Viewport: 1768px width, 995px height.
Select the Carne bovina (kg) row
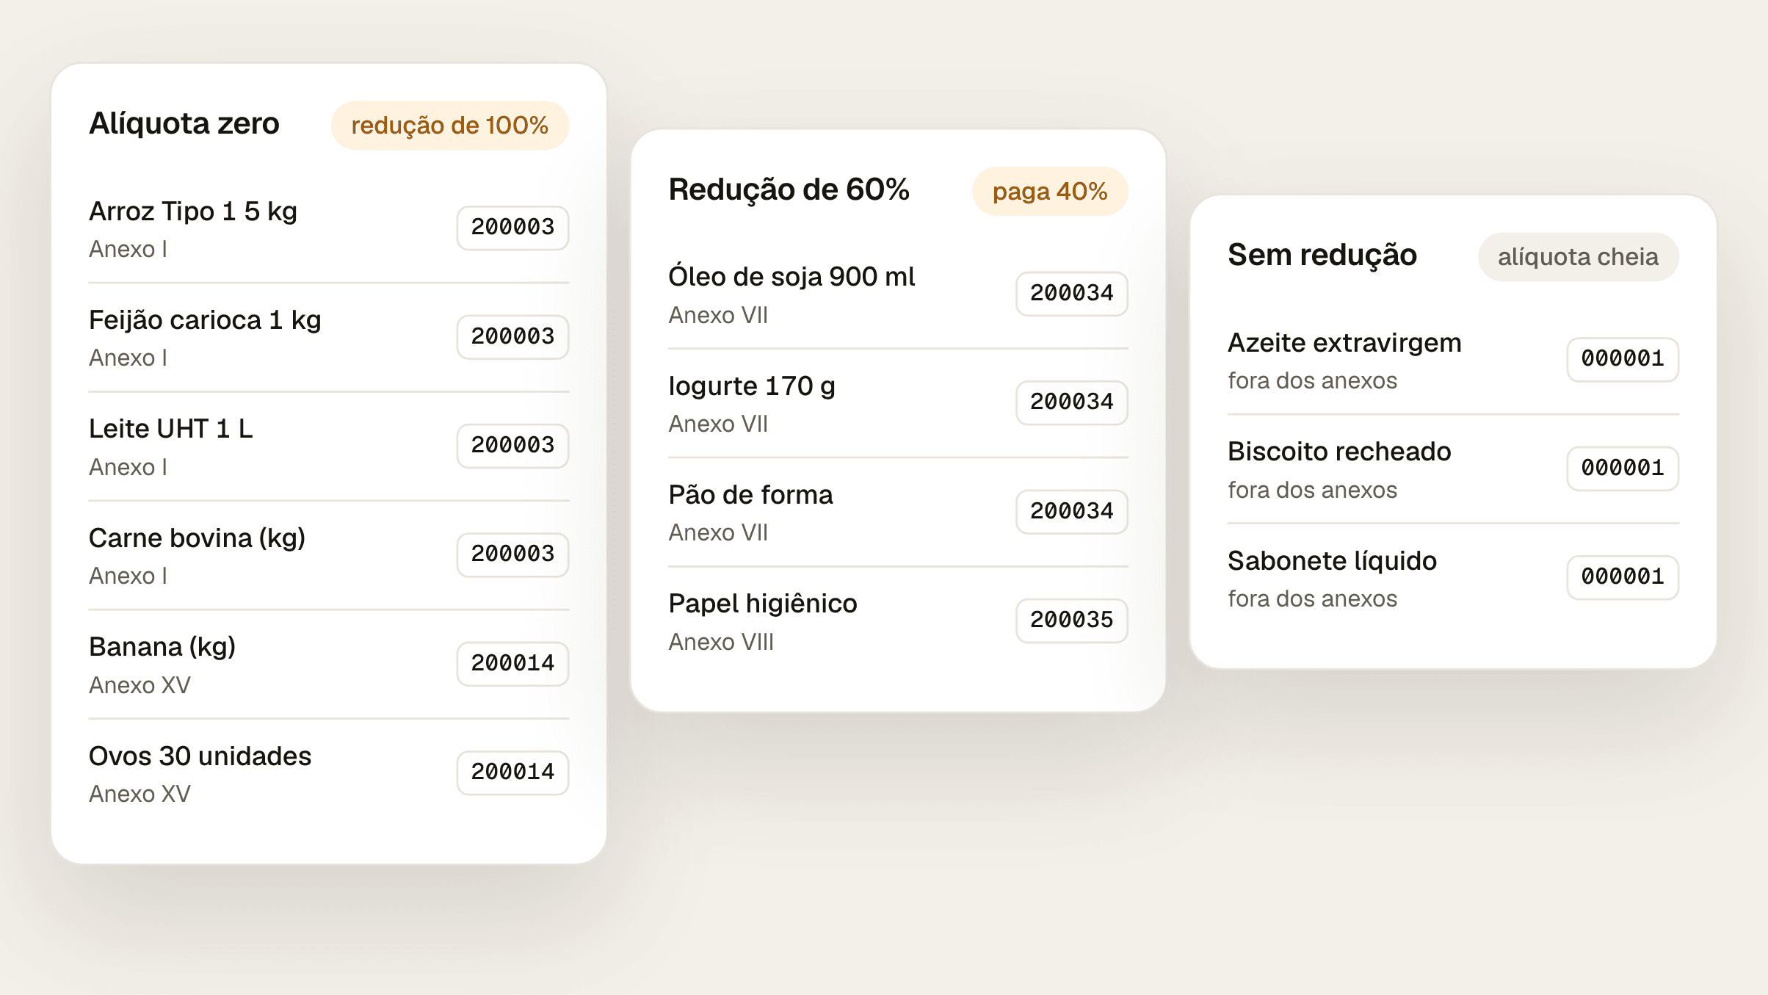[329, 555]
